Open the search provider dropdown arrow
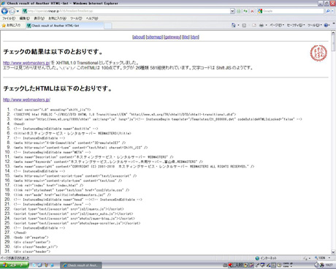 tap(332, 11)
